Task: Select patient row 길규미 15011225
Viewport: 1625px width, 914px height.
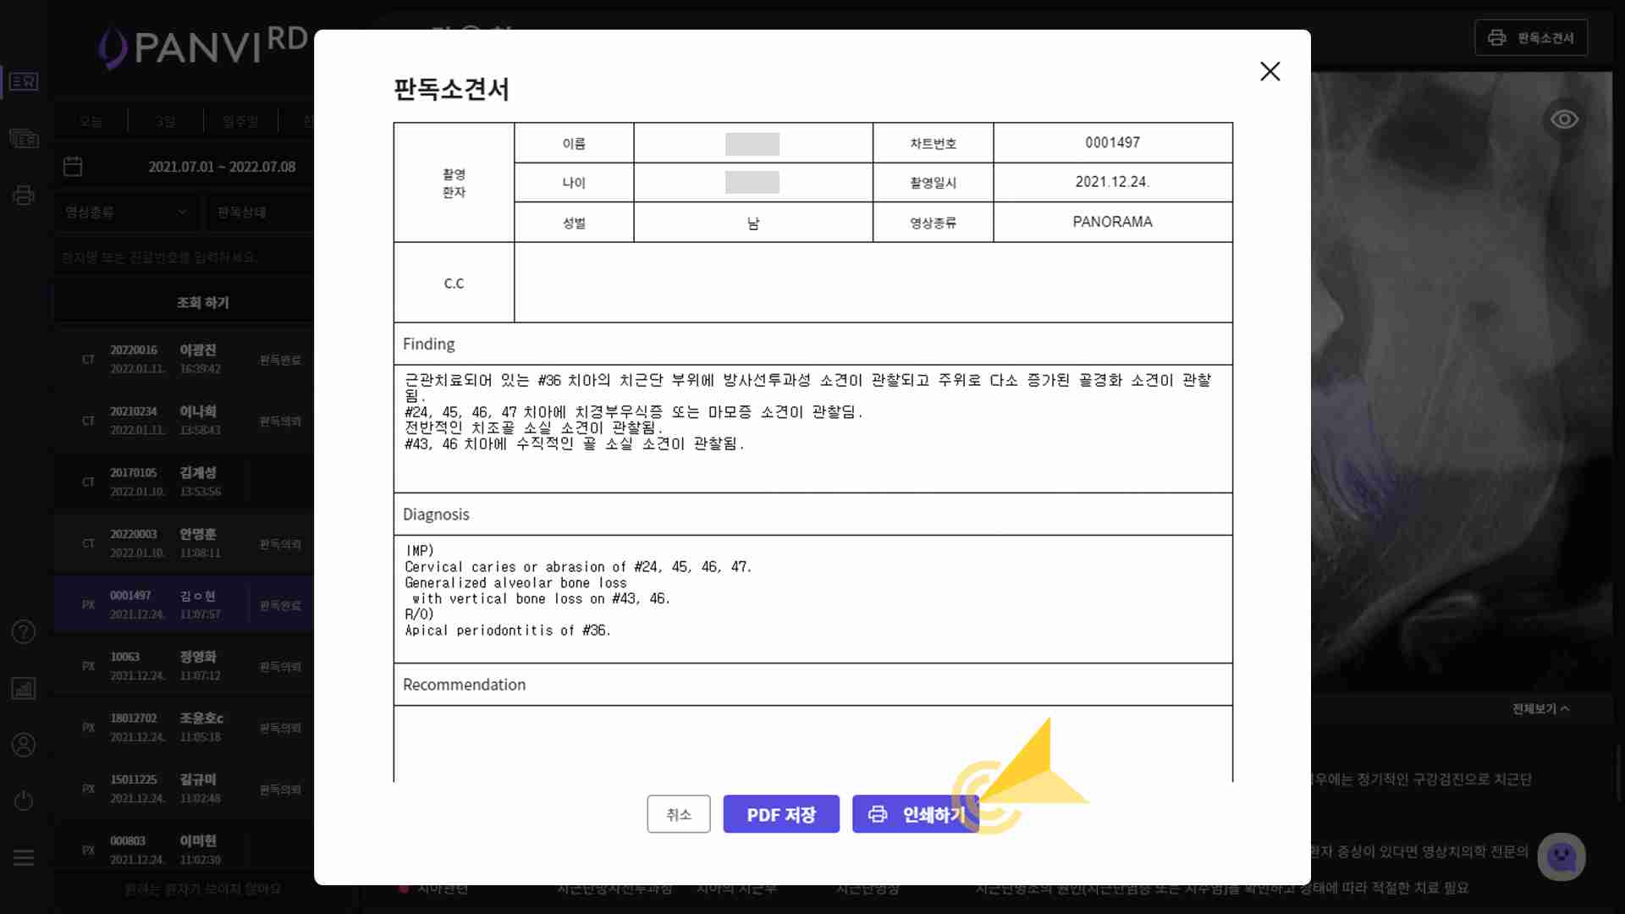Action: point(184,789)
